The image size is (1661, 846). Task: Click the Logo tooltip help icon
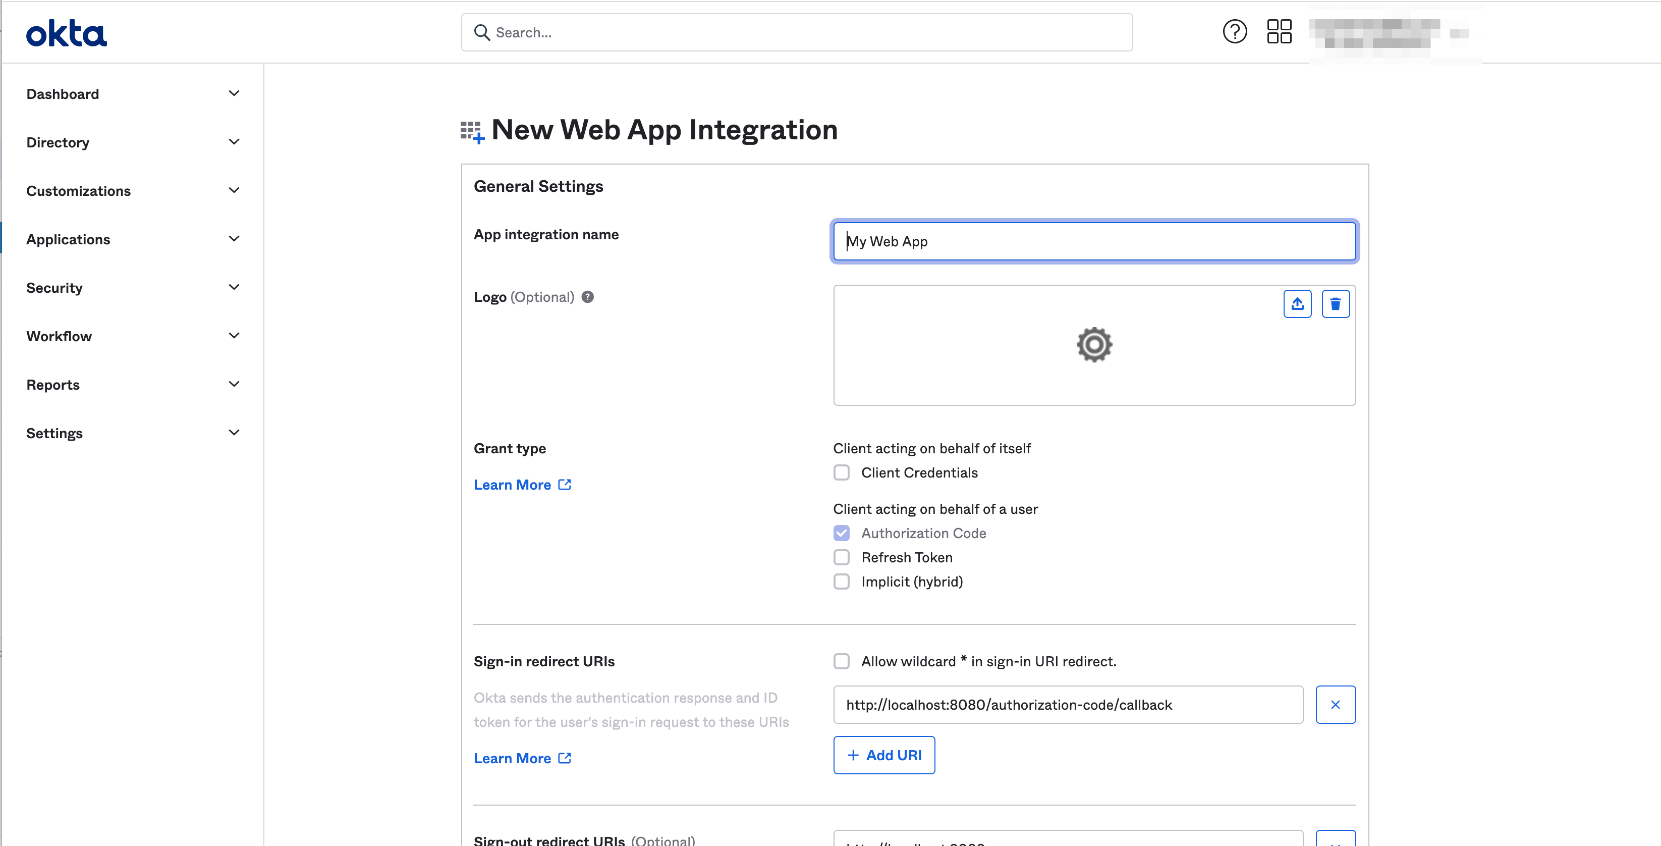[x=587, y=297]
